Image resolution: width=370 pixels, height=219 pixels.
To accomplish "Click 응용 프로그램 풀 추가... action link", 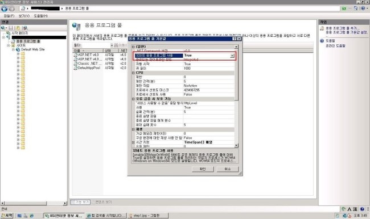I will [343, 28].
